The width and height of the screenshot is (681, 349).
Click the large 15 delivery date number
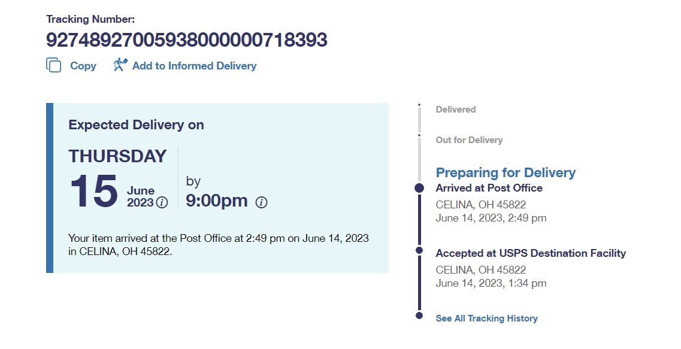(93, 192)
